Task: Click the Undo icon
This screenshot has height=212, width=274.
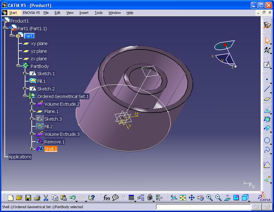Action: point(72,198)
